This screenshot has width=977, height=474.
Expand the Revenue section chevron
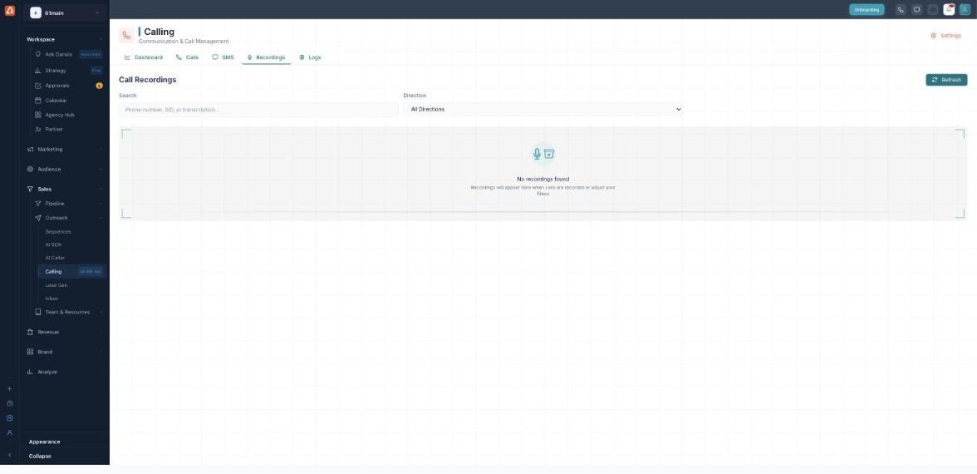pyautogui.click(x=101, y=332)
